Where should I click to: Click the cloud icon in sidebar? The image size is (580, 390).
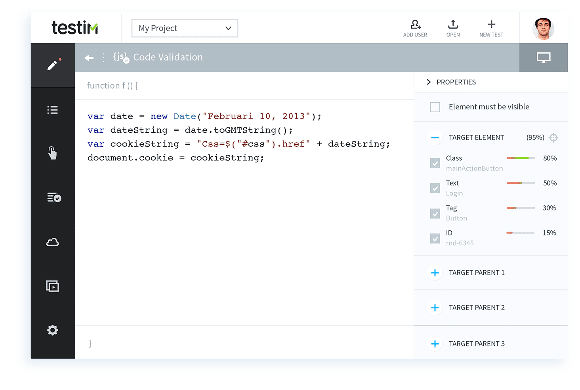click(52, 242)
